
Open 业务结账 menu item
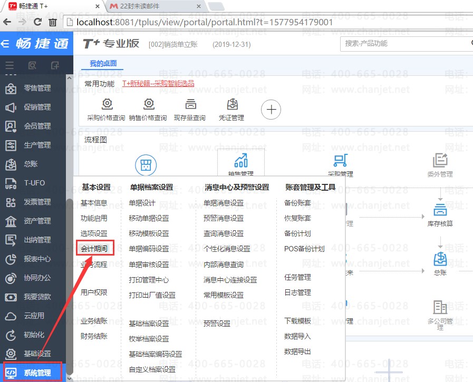[94, 321]
